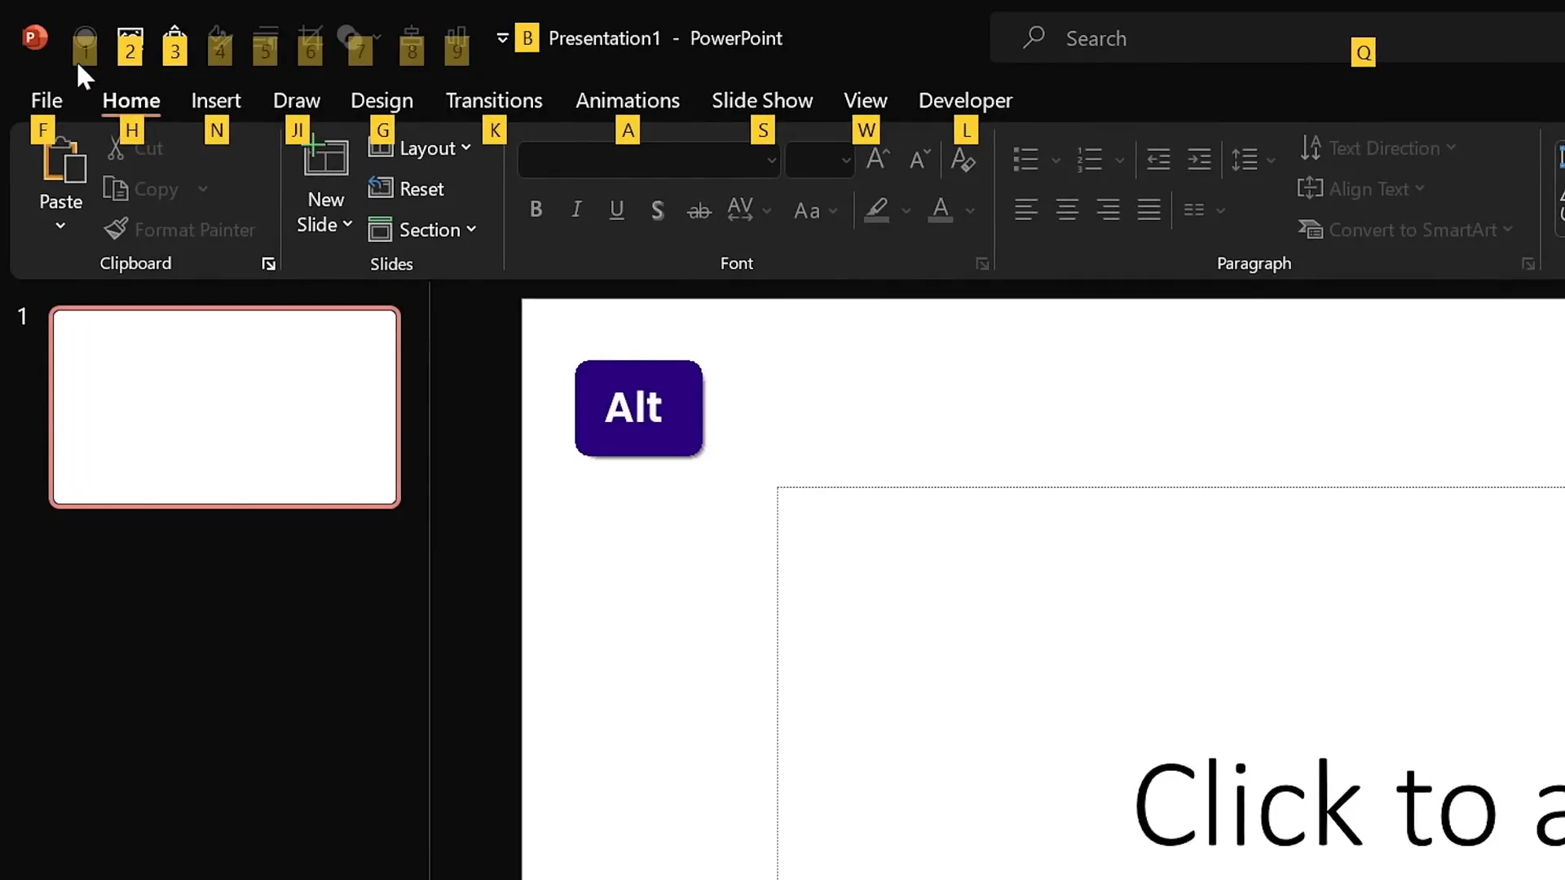Apply Italic formatting
The width and height of the screenshot is (1565, 880).
pyautogui.click(x=576, y=210)
